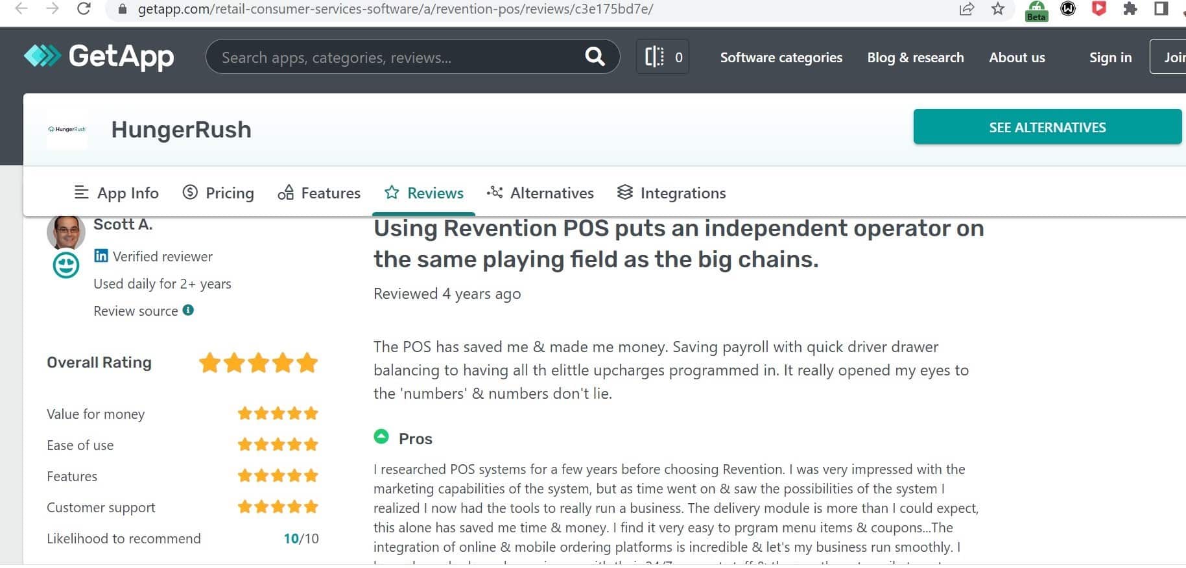The image size is (1186, 568).
Task: Open the green Beta extension icon
Action: click(x=1036, y=10)
